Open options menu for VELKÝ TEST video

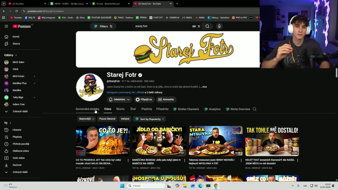pyautogui.click(x=298, y=160)
